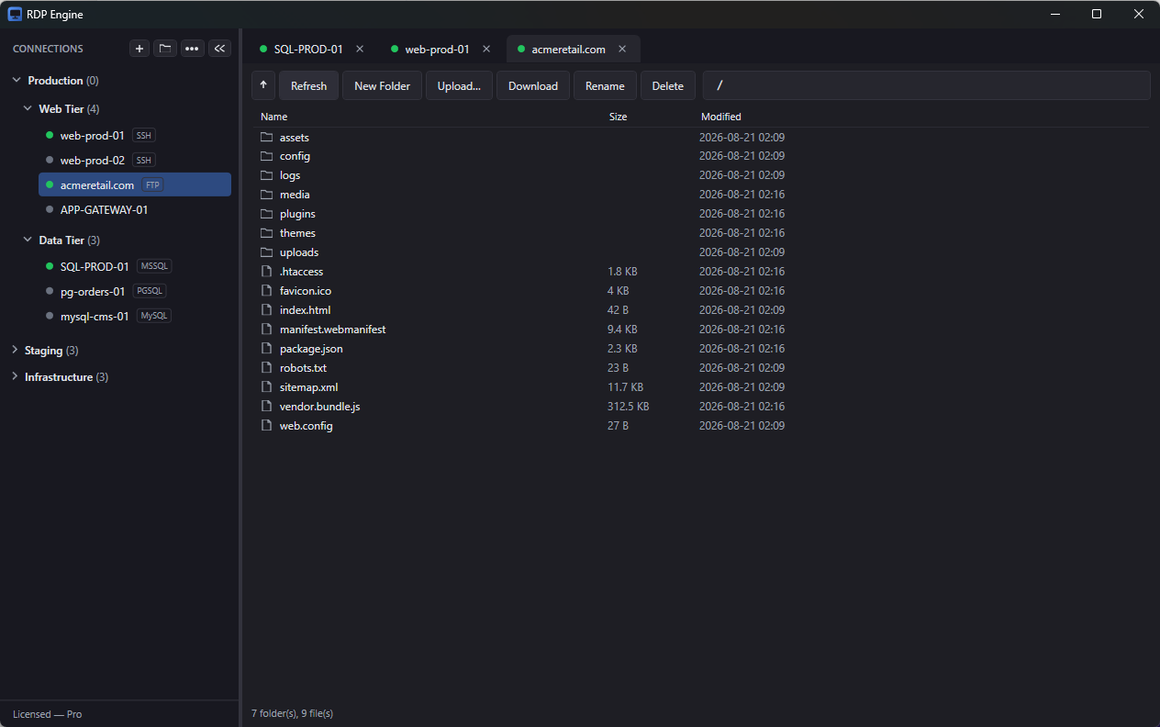Select web-prod-01 SSH connection in sidebar
Screen dimensions: 1160x727
(x=135, y=136)
